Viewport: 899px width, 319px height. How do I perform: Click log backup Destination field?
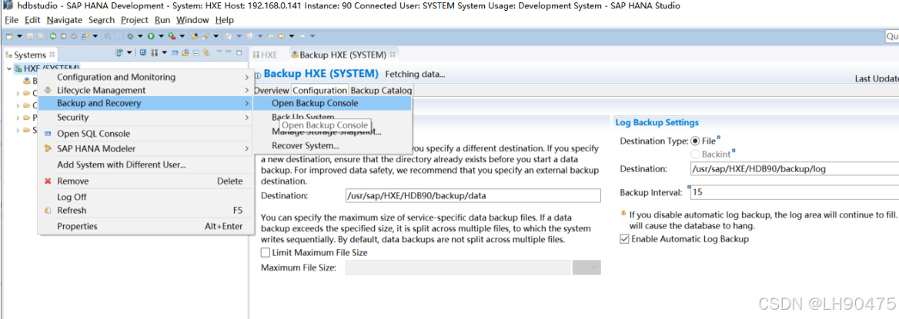(x=794, y=169)
